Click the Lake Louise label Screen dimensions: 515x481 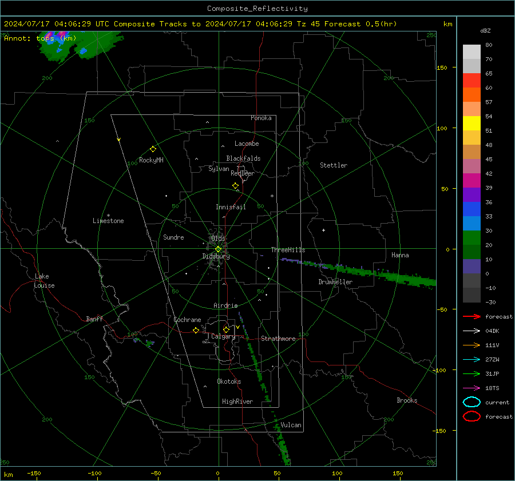point(44,281)
